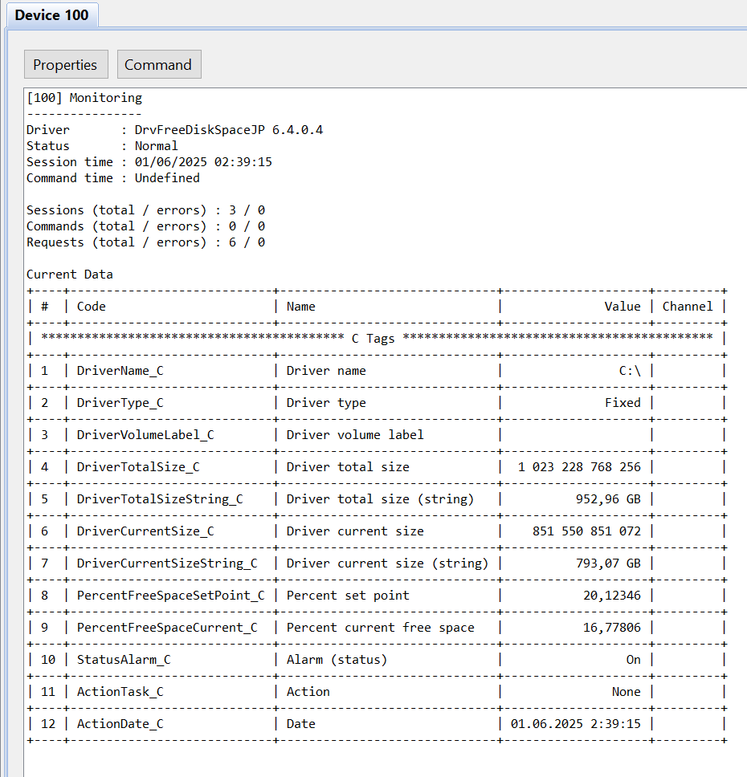Click the 'Alarm (status)' name cell
This screenshot has width=747, height=777.
[337, 660]
